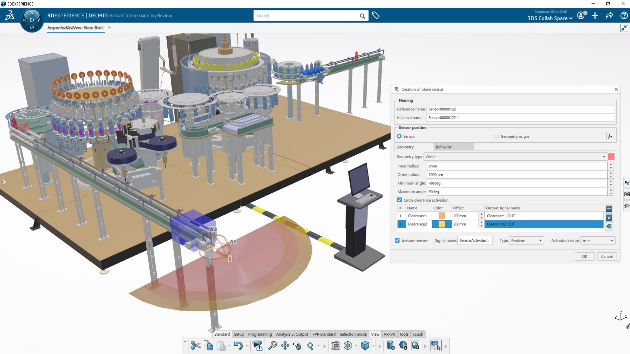
Task: Select the Pan arrows tool
Action: [285, 345]
